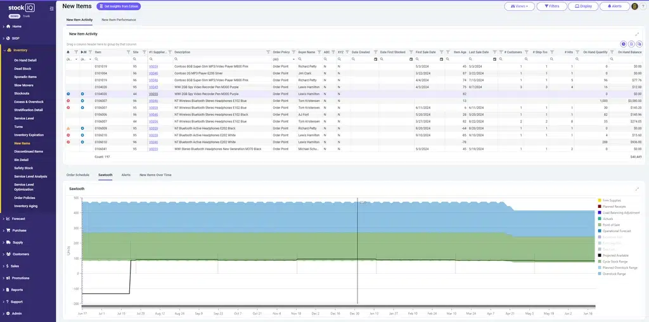This screenshot has width=649, height=322.
Task: Open calendar picker in First Sale Date filter
Action: pyautogui.click(x=441, y=59)
